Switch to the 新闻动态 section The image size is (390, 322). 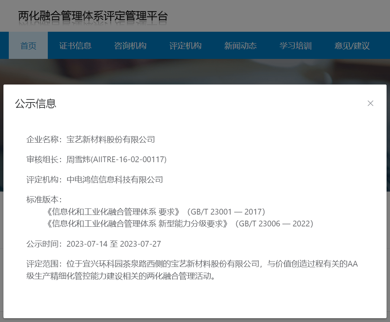(x=240, y=46)
